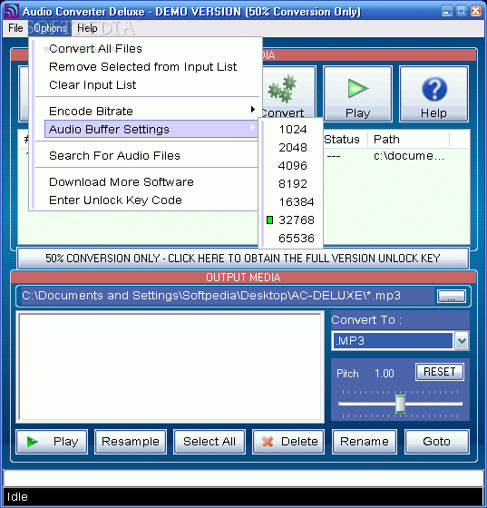Select buffer size 16384

(x=293, y=202)
